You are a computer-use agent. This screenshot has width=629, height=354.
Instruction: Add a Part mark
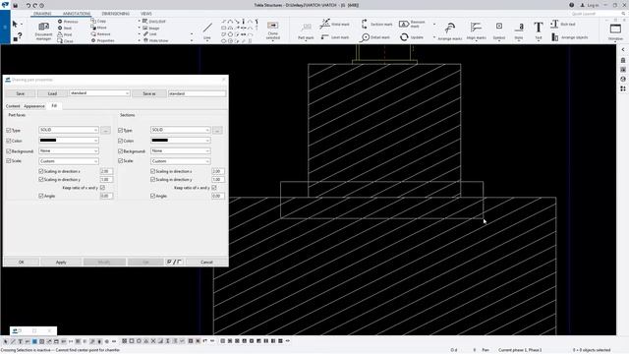(x=306, y=30)
